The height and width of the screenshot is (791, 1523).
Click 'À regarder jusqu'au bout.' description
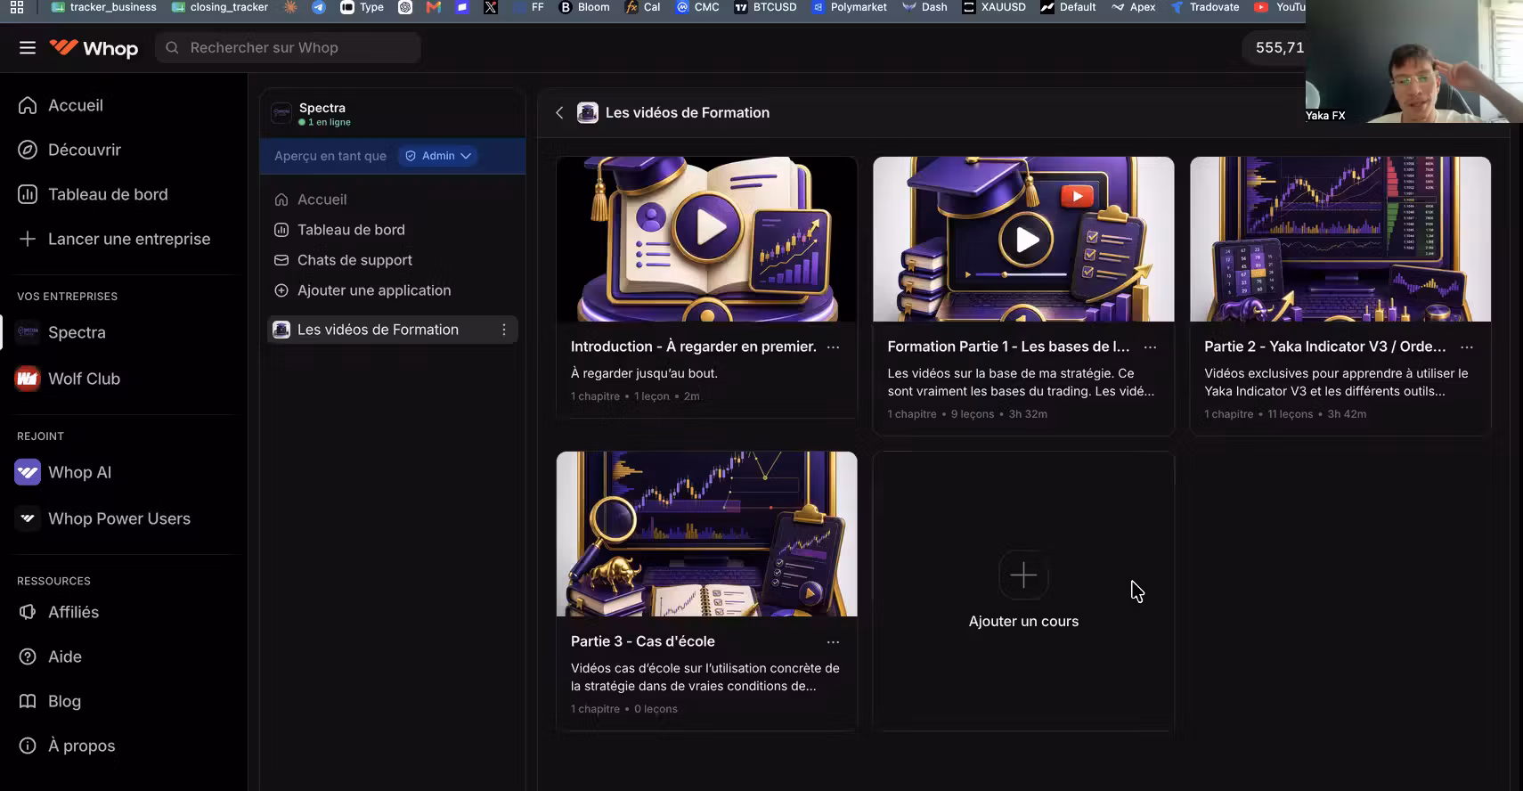(644, 373)
